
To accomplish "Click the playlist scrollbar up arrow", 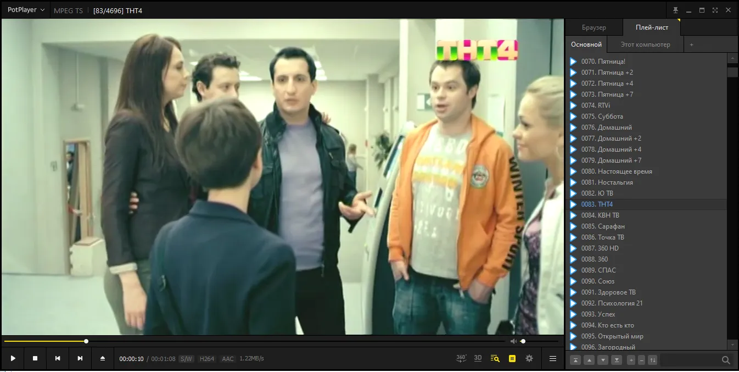I will pos(732,58).
